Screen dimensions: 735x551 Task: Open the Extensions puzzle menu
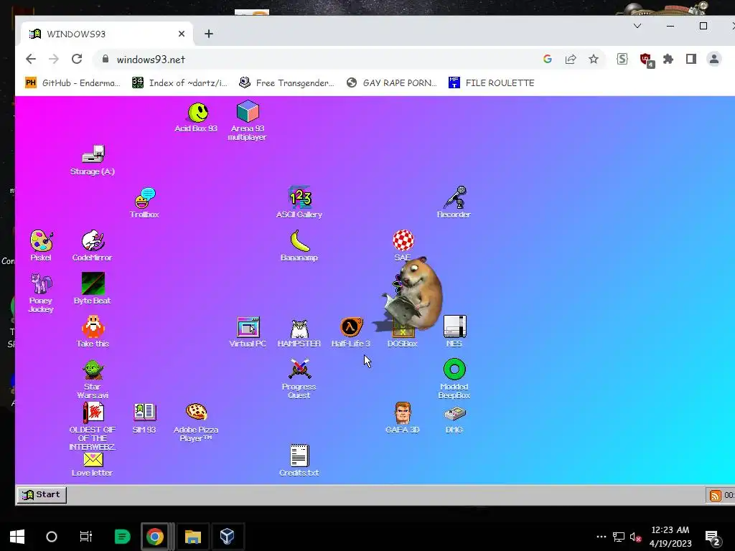tap(668, 59)
